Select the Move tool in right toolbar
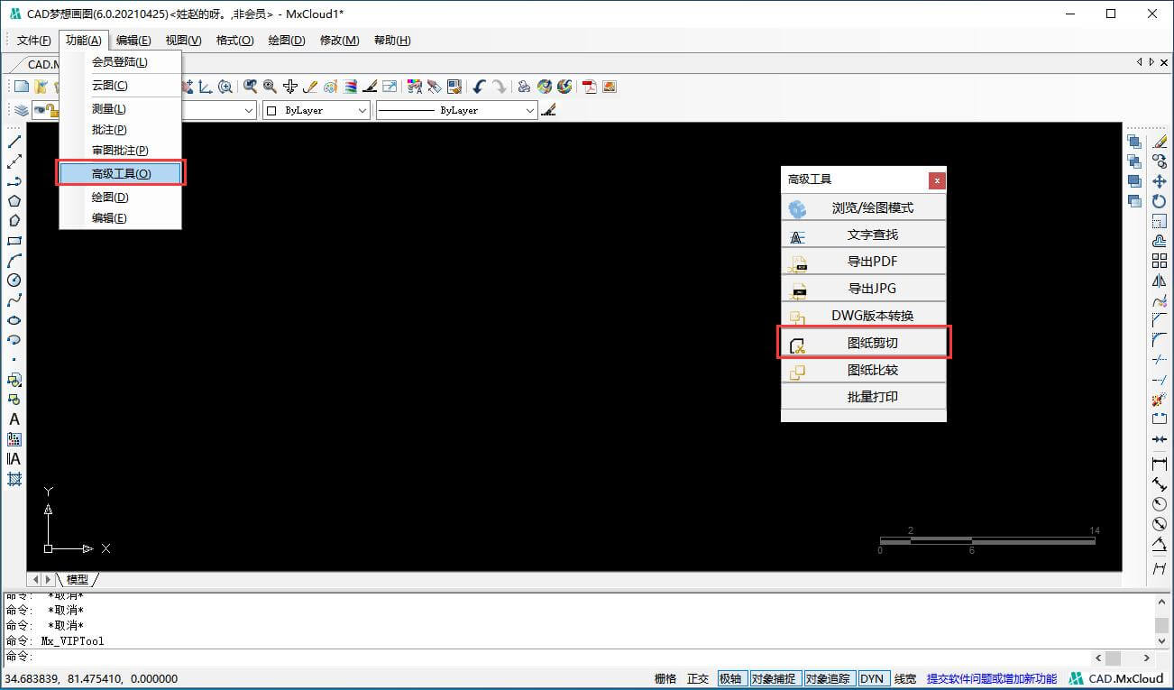Screen dimensions: 1174x690 click(1160, 181)
